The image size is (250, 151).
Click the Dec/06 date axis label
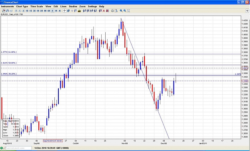point(164,143)
